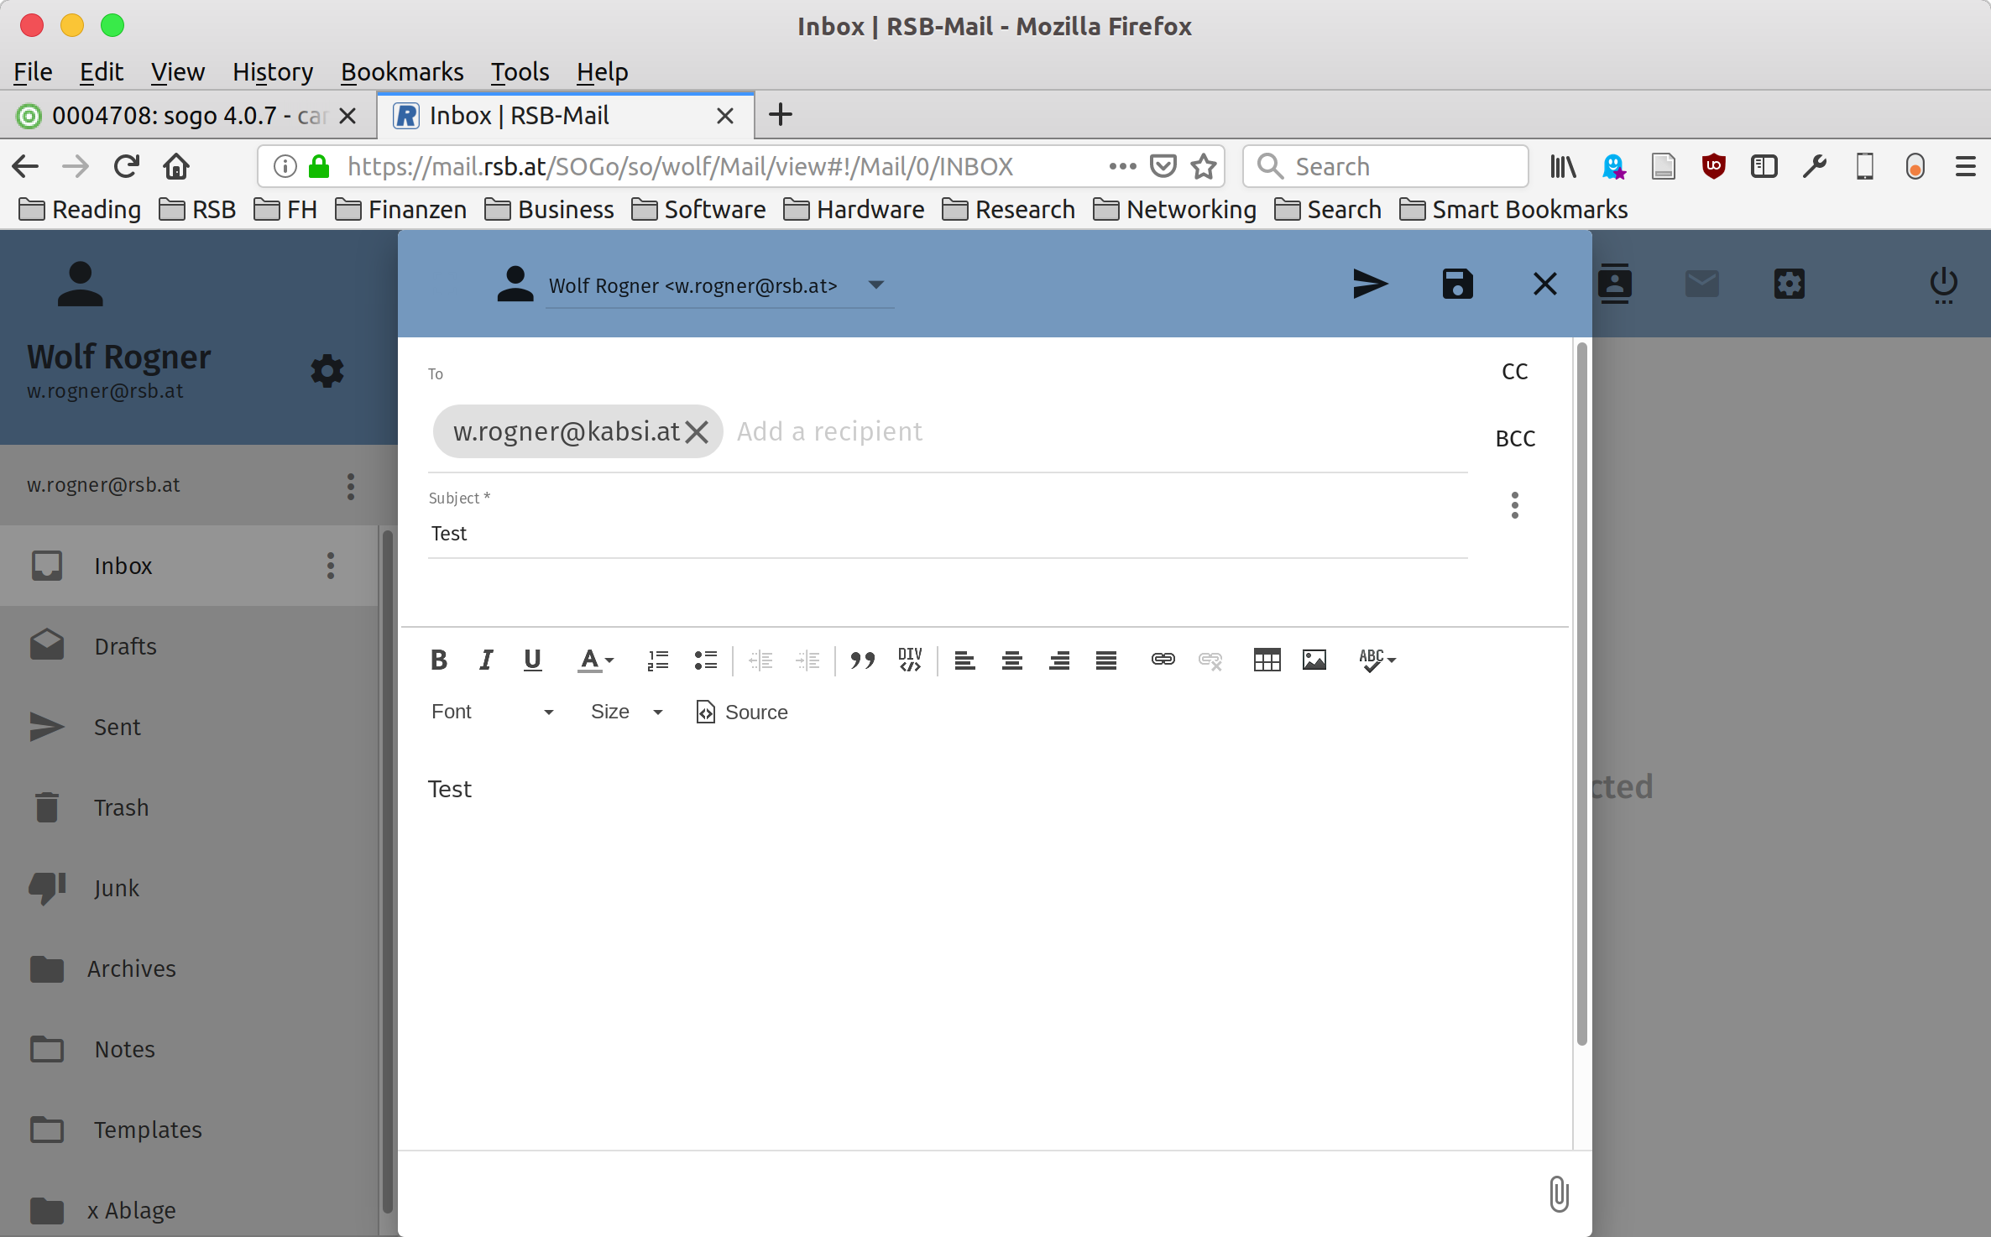Toggle bold formatting

click(438, 660)
